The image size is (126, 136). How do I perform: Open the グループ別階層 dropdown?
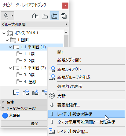[34, 24]
